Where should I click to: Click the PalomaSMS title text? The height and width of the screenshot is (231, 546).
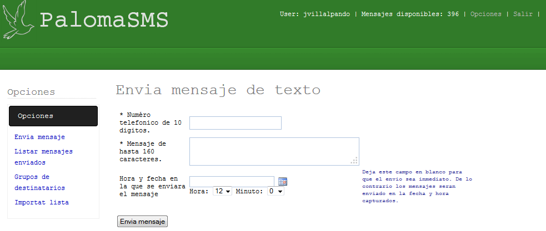[104, 20]
